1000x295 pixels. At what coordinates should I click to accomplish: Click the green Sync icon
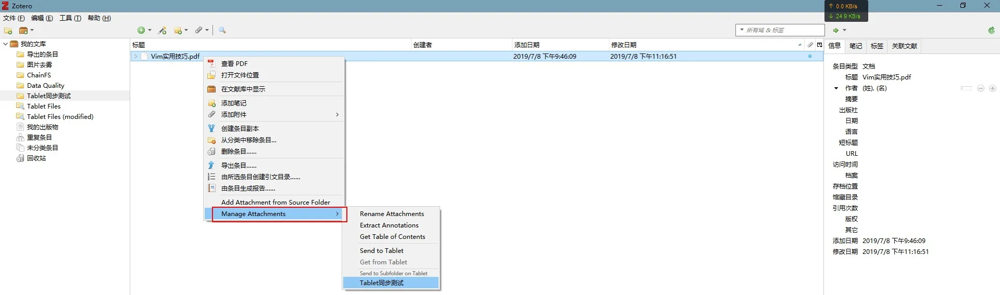(x=992, y=31)
